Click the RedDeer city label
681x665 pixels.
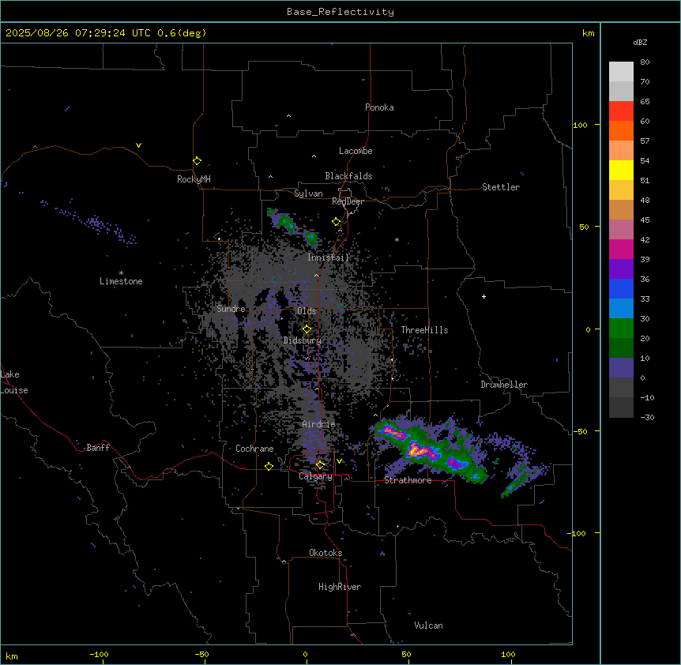point(348,201)
